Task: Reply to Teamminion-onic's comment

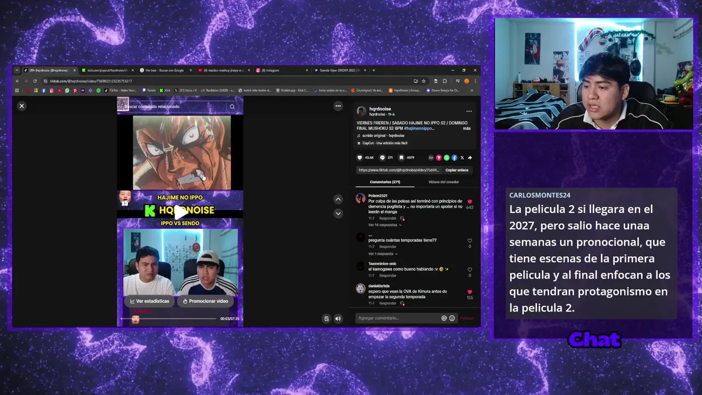Action: tap(388, 275)
